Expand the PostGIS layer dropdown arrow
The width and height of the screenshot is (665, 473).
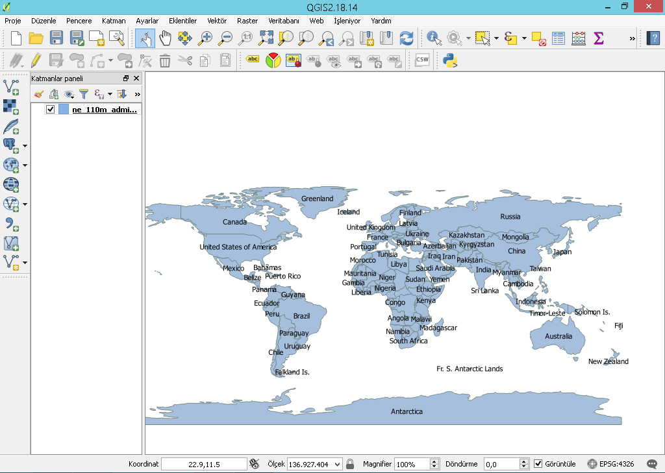25,146
